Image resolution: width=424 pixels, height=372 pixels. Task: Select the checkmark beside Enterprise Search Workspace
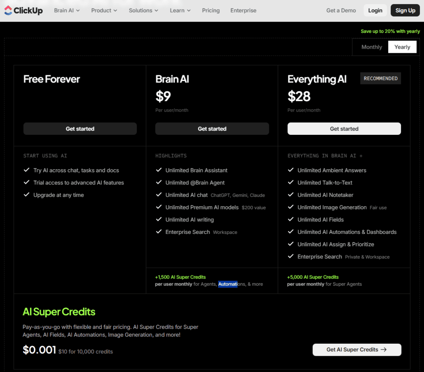coord(159,232)
